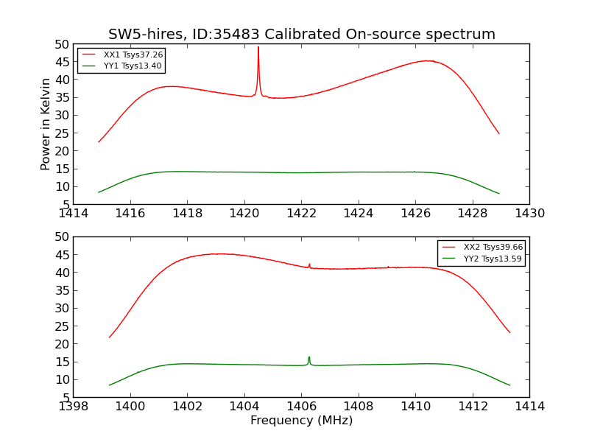Click the small green YY2 peak near 1406 MHz
Image resolution: width=589 pixels, height=442 pixels.
coord(309,360)
